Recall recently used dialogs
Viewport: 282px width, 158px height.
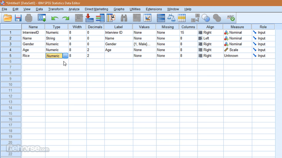coord(42,18)
